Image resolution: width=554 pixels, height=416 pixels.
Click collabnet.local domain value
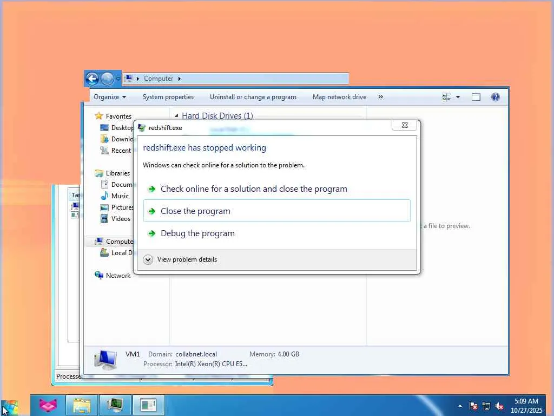click(x=196, y=354)
